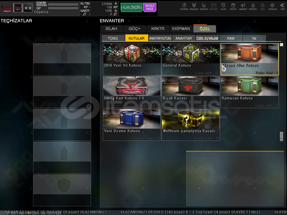Open the Klan Zinciri button
287x215 pixels.
131,8
